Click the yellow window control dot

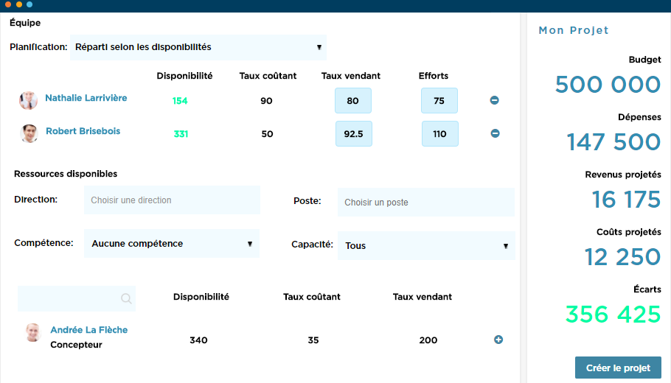tap(19, 4)
